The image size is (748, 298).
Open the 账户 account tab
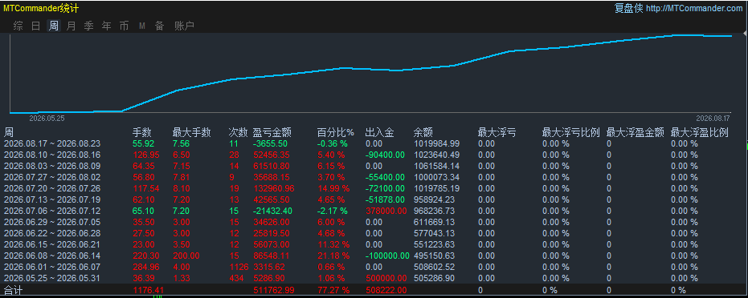pos(184,26)
